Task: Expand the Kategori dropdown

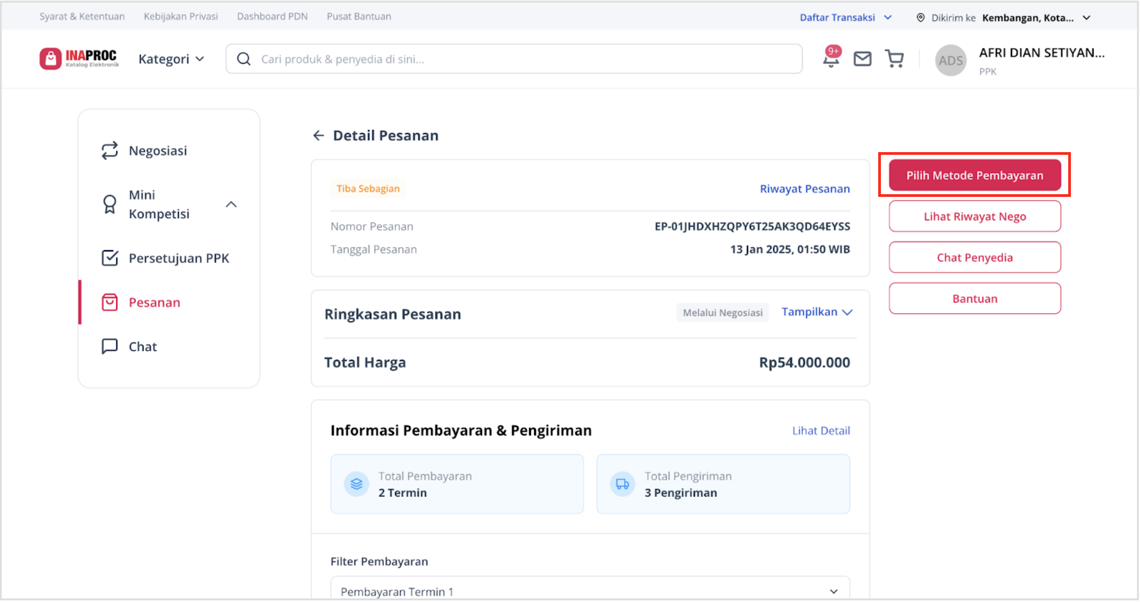Action: 171,59
